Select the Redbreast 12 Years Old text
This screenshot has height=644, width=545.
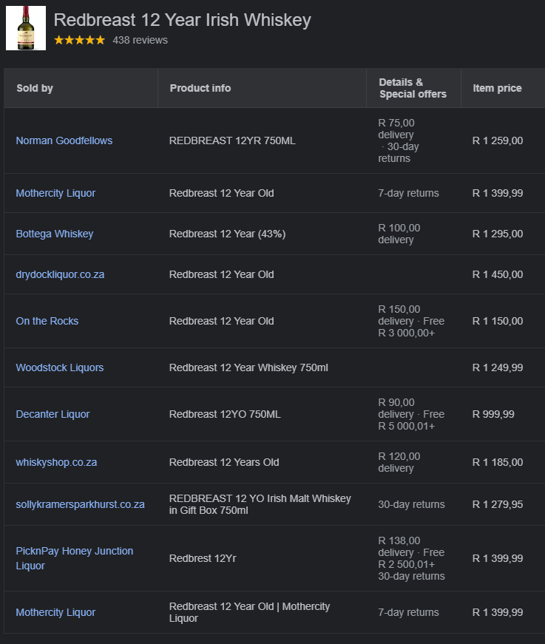[x=224, y=462]
